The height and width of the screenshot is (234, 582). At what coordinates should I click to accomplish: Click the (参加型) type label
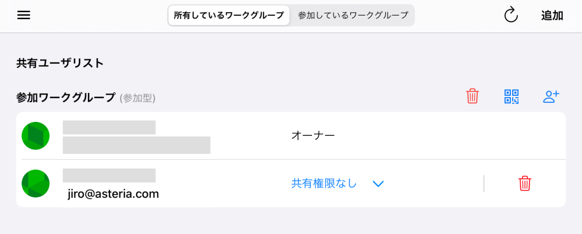(x=137, y=98)
